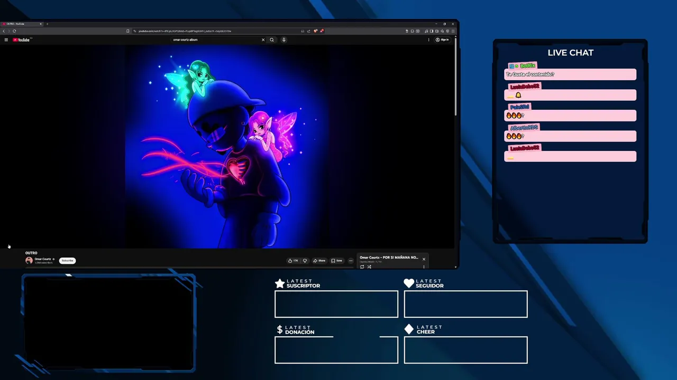Click BotRix message 'Te Gusta el contenido?'

[530, 74]
